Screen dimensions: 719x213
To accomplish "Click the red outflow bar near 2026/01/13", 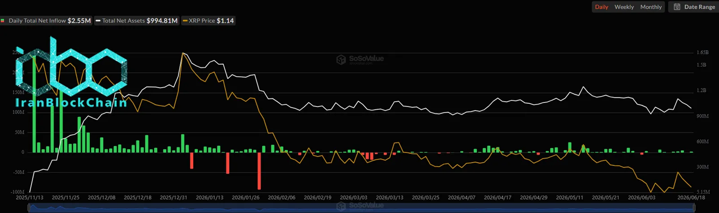I will pos(228,163).
